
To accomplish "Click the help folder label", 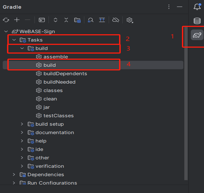I will 41,141.
